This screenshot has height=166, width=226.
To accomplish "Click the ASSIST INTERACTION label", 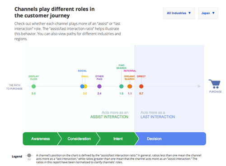I will [109, 117].
